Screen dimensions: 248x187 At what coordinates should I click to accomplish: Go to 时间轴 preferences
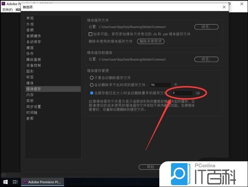(x=32, y=113)
